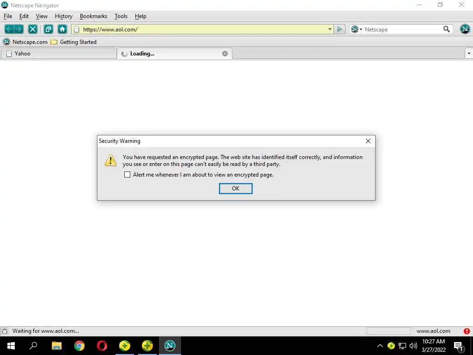Expand the tab list dropdown arrow
The width and height of the screenshot is (473, 355).
[469, 54]
